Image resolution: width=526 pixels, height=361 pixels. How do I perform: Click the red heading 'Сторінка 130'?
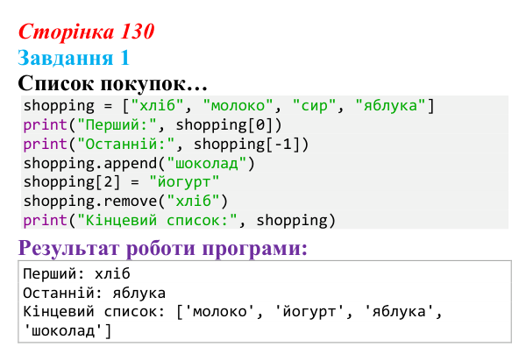click(86, 32)
